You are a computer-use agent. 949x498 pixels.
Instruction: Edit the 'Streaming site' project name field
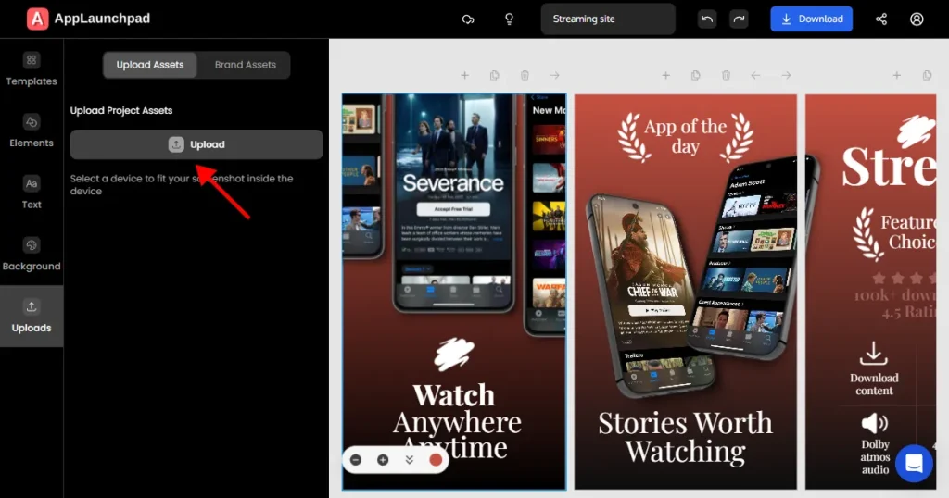(608, 19)
